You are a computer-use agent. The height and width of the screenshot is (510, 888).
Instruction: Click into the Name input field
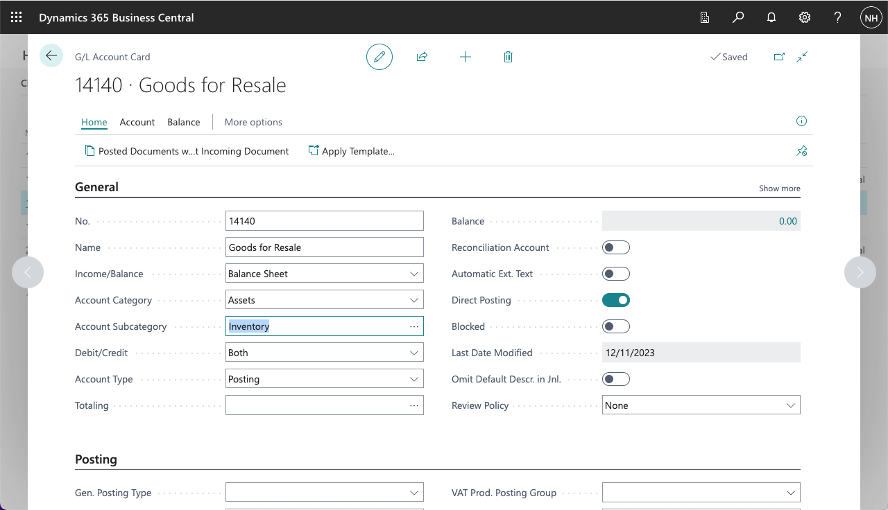point(324,247)
